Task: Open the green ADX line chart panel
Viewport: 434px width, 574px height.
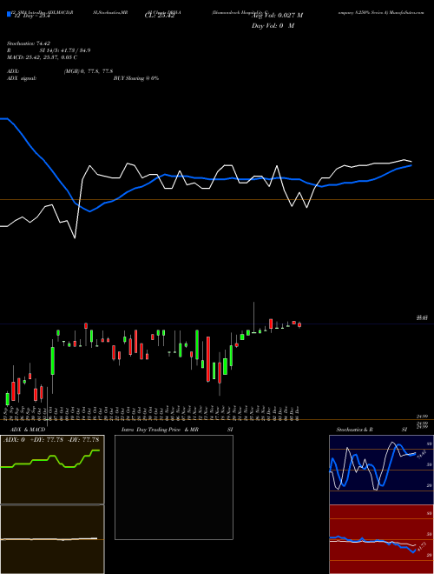Action: (x=52, y=470)
